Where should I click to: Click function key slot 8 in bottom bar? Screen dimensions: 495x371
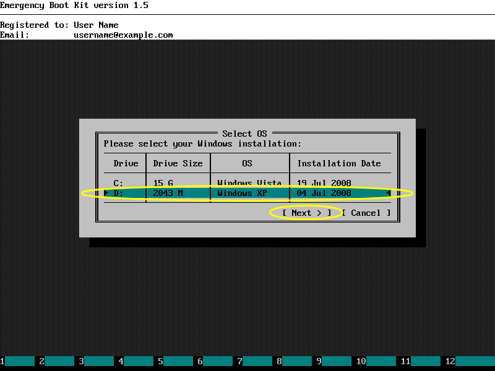pos(295,361)
